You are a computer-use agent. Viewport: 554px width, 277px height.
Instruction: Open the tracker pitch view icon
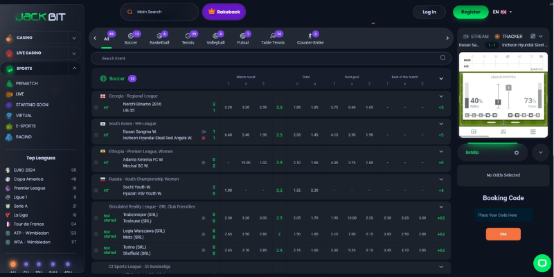474,132
